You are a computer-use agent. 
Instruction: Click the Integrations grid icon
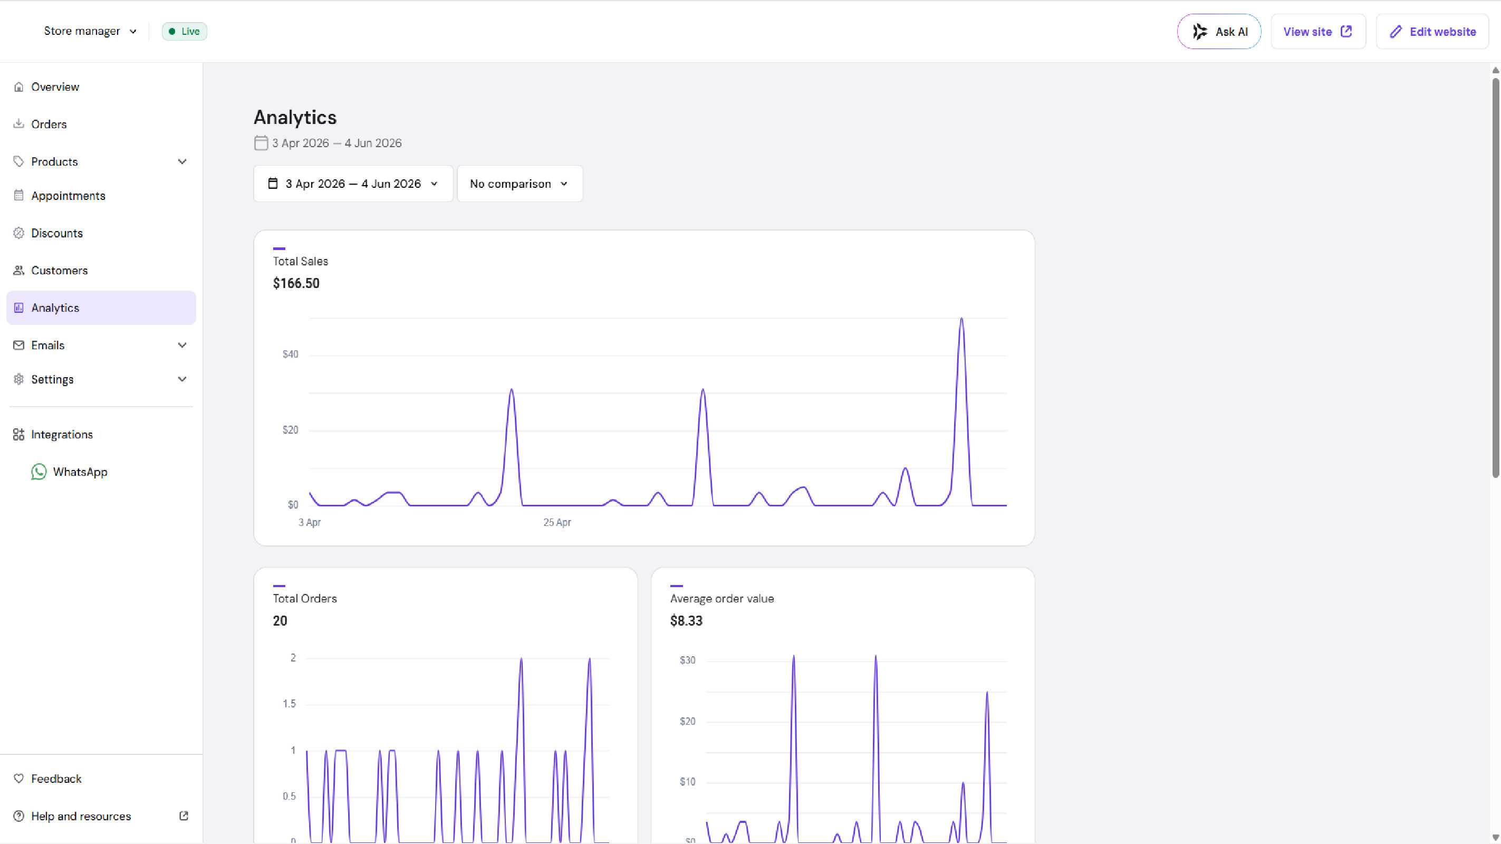coord(18,434)
